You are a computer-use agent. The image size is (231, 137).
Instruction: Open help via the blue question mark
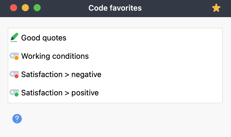[17, 119]
